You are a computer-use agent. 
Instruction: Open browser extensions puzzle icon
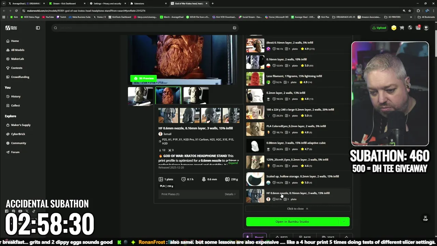pyautogui.click(x=418, y=11)
